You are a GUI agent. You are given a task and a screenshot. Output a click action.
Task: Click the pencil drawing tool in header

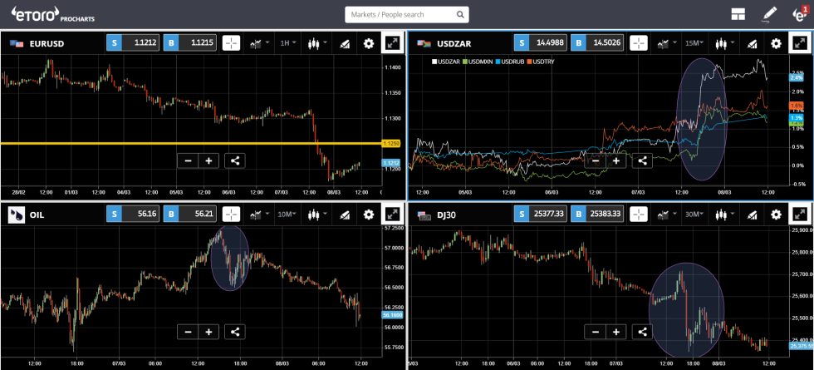pyautogui.click(x=769, y=14)
